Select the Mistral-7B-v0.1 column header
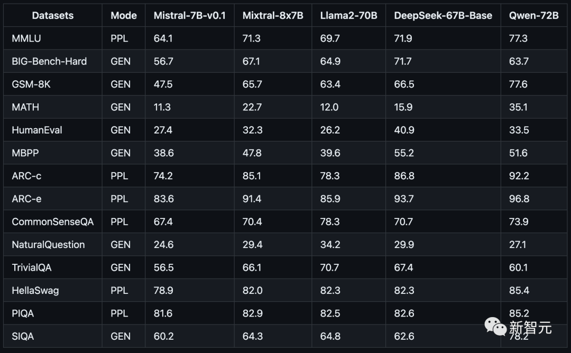 pyautogui.click(x=190, y=15)
